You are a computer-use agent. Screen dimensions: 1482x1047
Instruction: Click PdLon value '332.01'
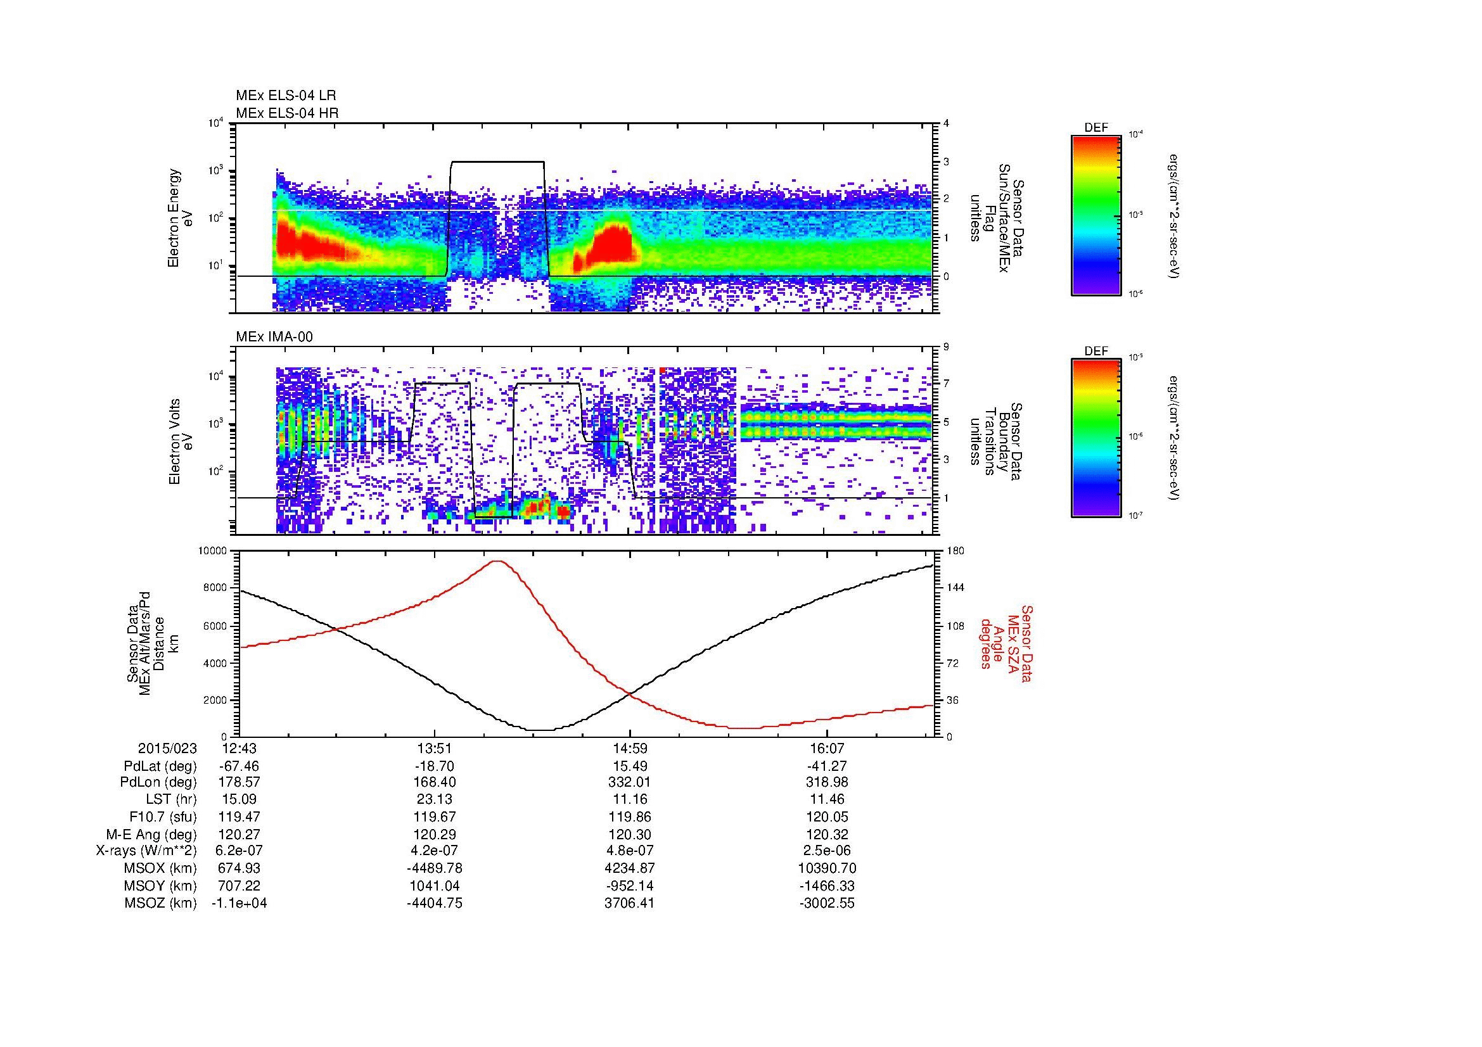630,782
